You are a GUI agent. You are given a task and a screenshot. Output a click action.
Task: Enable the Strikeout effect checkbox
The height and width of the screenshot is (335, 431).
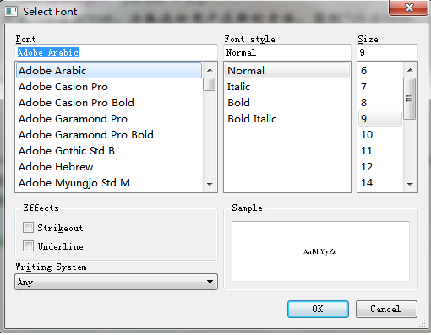coord(28,228)
